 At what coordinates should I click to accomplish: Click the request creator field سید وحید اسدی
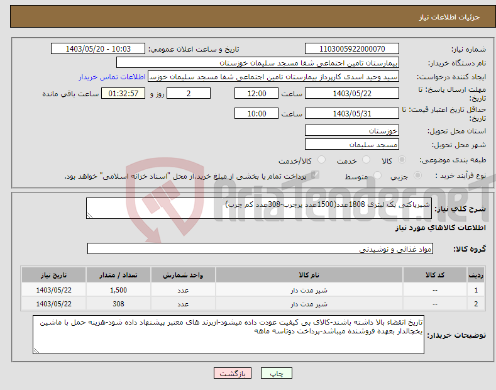click(273, 77)
